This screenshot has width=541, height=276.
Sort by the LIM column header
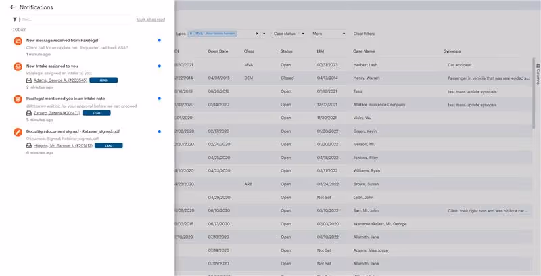(x=320, y=51)
